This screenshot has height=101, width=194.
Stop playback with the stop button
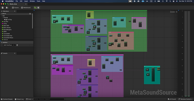(38, 8)
